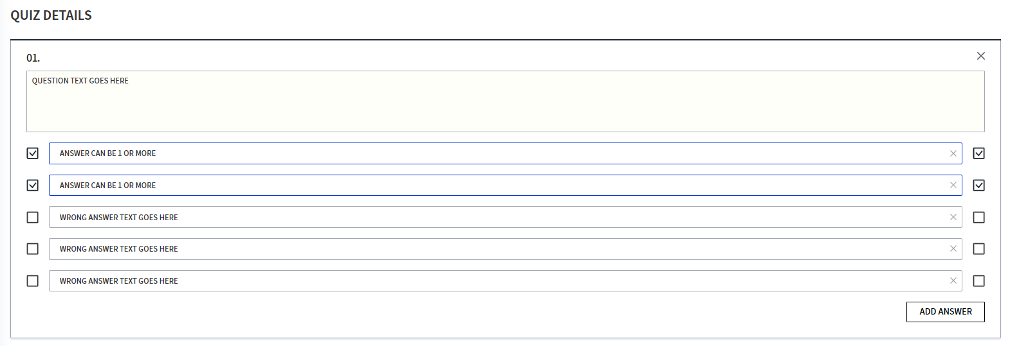Tick the right-side checkbox of the second wrong answer
The image size is (1010, 346).
point(978,248)
